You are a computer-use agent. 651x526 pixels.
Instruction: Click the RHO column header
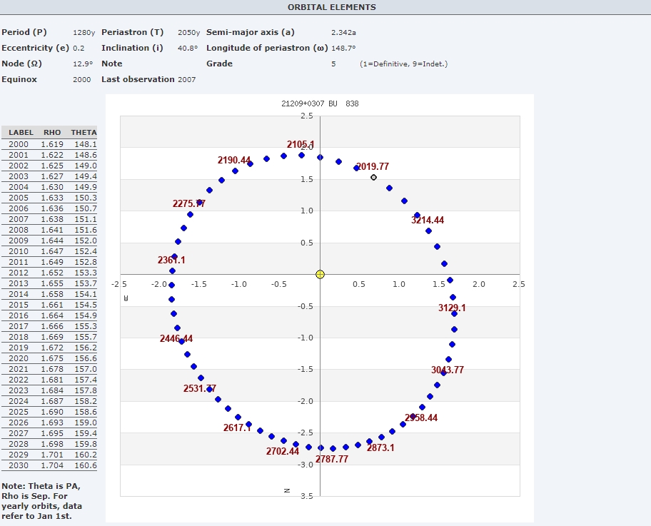pos(52,133)
